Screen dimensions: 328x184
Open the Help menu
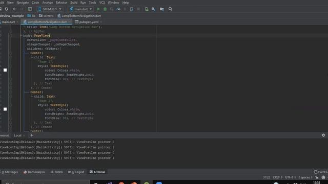(126, 3)
